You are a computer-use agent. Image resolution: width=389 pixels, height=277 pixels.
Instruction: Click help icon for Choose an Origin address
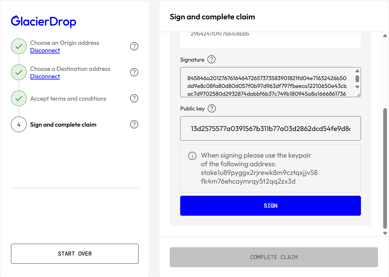tap(134, 46)
